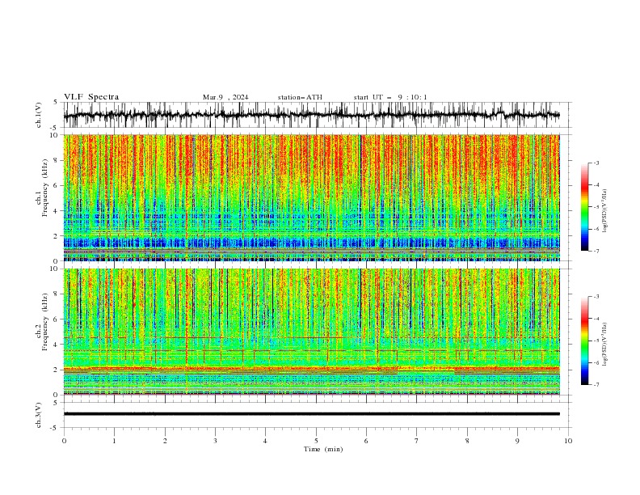640x495 pixels.
Task: Click the "-3" tick on ch.1 colorbar
Action: click(x=596, y=163)
